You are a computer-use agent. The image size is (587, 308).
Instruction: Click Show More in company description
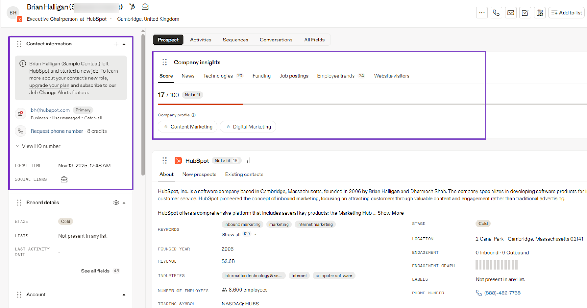[x=390, y=213]
